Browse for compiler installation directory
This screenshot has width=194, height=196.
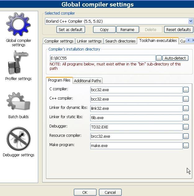[x=159, y=58]
